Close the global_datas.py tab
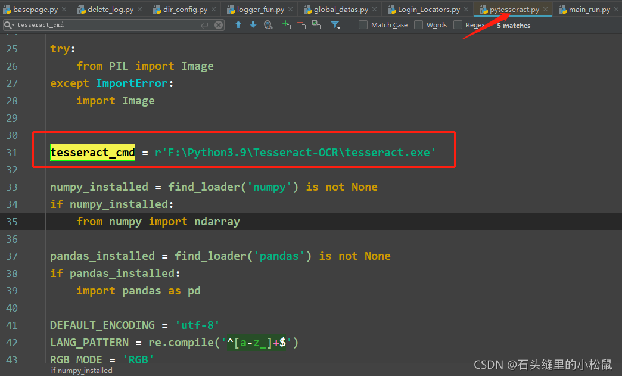This screenshot has width=622, height=376. click(375, 9)
